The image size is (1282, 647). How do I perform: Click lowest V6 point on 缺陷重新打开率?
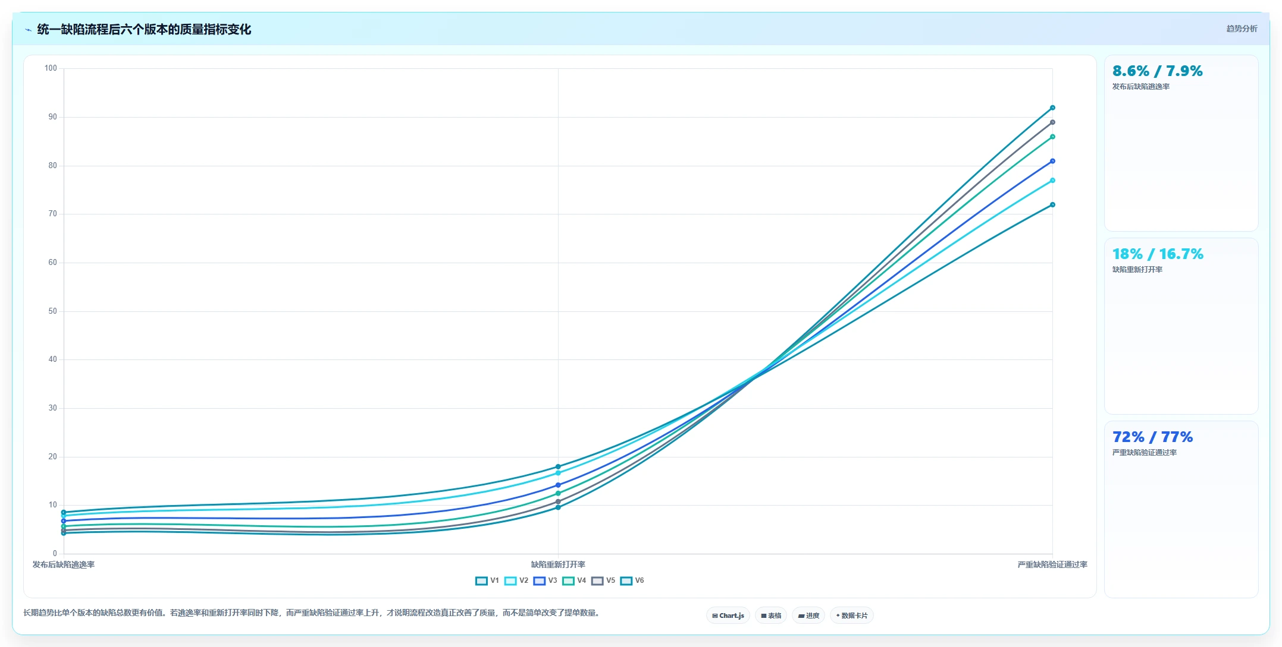pyautogui.click(x=558, y=507)
